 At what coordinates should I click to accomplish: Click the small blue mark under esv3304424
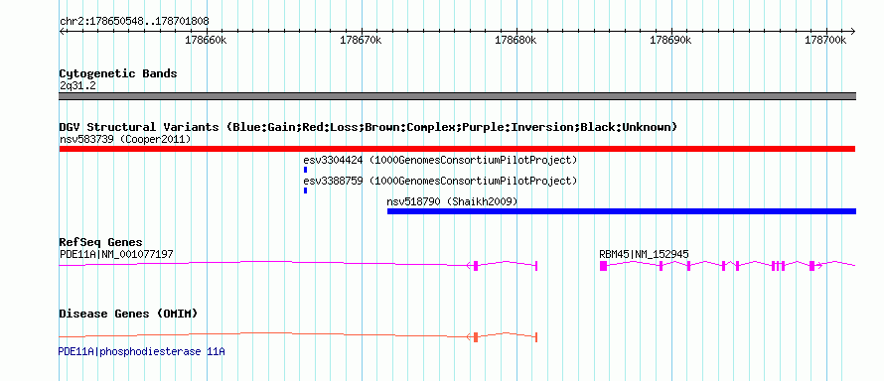tap(305, 170)
